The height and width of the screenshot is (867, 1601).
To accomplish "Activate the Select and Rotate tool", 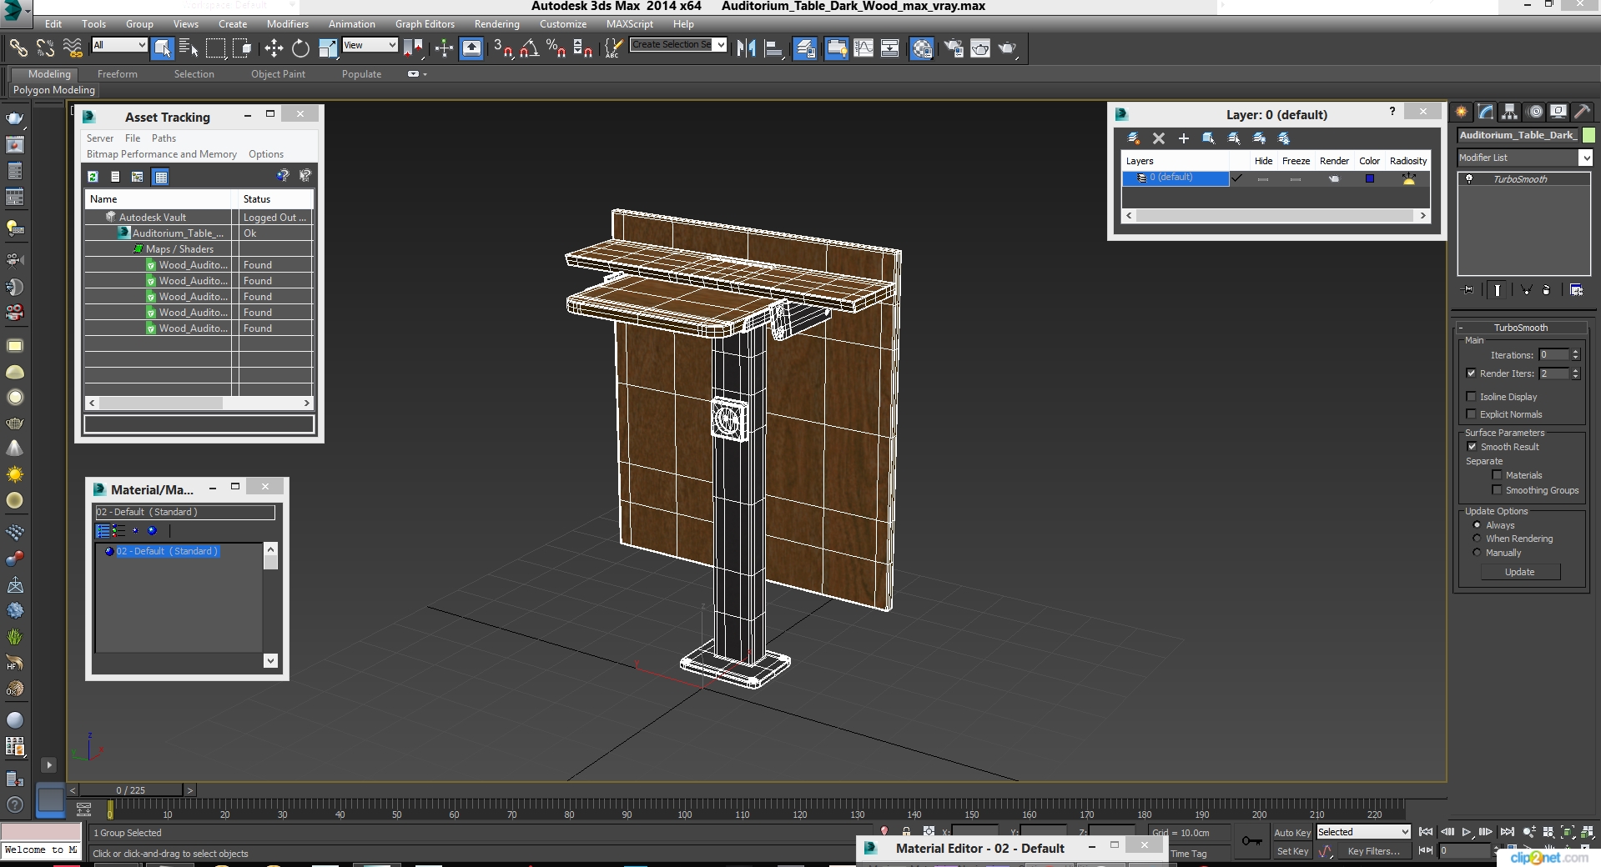I will click(300, 48).
